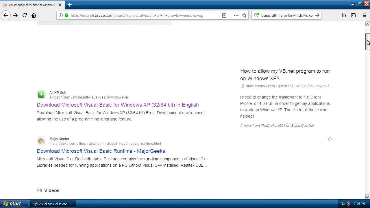Go forward to the next page
This screenshot has height=208, width=370.
[x=15, y=15]
